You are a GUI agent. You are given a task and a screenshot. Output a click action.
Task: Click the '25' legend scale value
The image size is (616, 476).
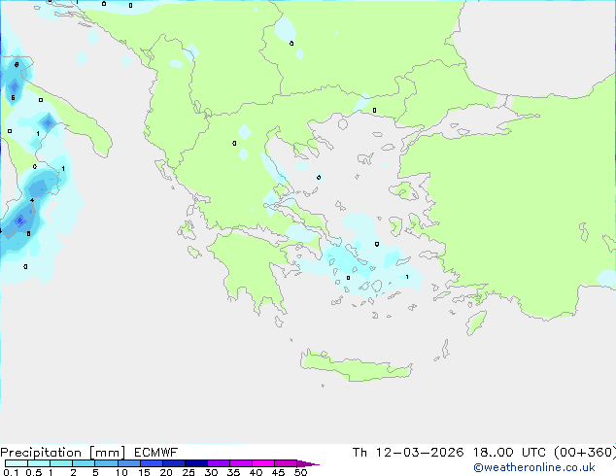[188, 472]
